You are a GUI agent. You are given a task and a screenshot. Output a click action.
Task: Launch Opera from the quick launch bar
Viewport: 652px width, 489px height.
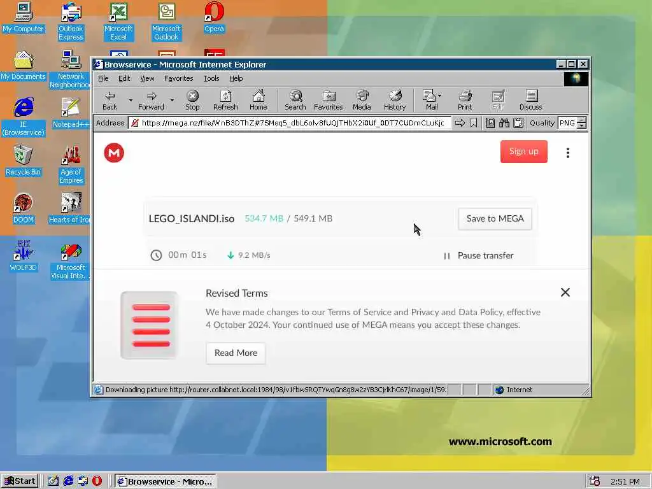click(97, 481)
